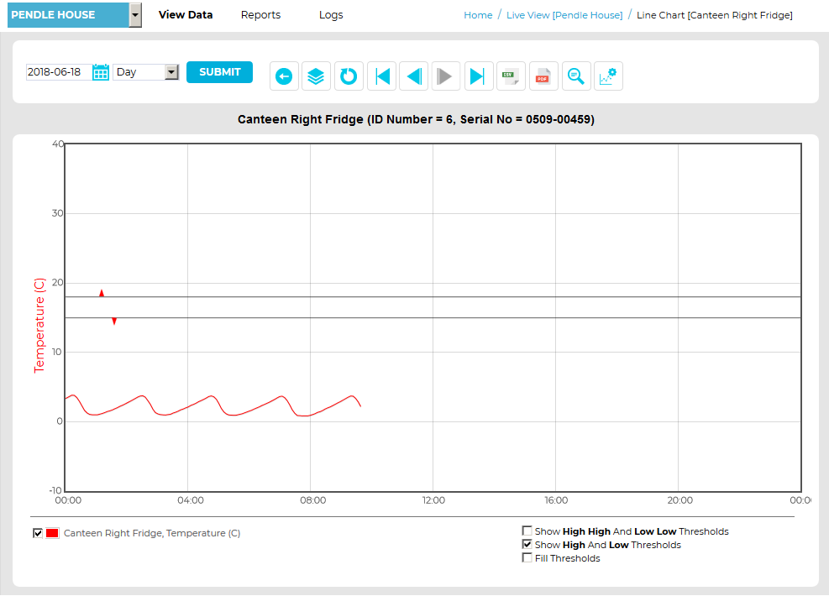The width and height of the screenshot is (829, 596).
Task: Jump to last record with skip-forward icon
Action: [478, 76]
